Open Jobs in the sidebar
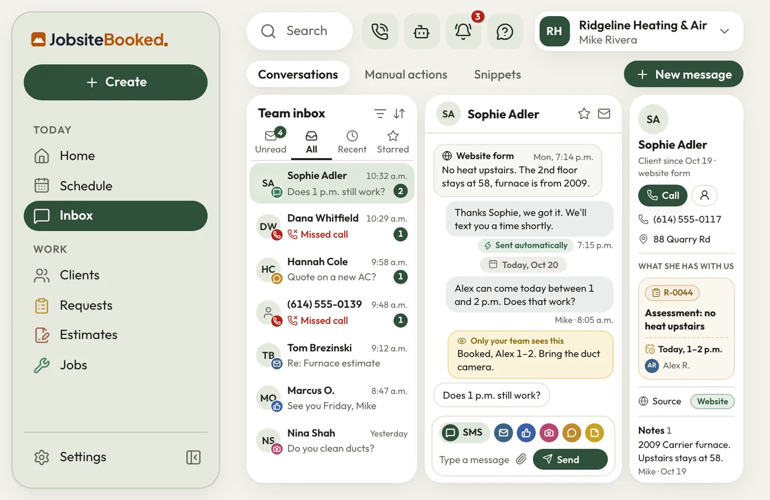The height and width of the screenshot is (500, 770). click(x=115, y=365)
